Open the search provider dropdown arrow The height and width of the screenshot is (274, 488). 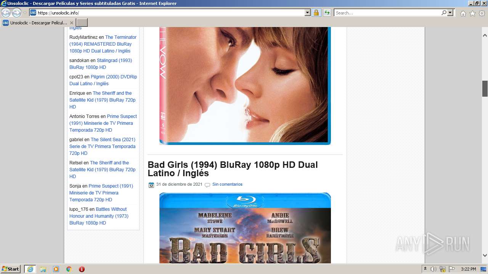click(450, 13)
